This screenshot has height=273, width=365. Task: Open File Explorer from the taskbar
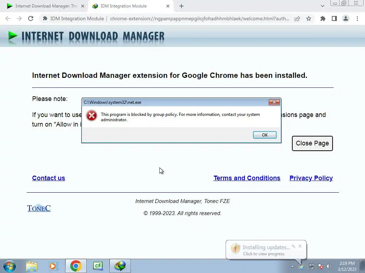tap(32, 266)
